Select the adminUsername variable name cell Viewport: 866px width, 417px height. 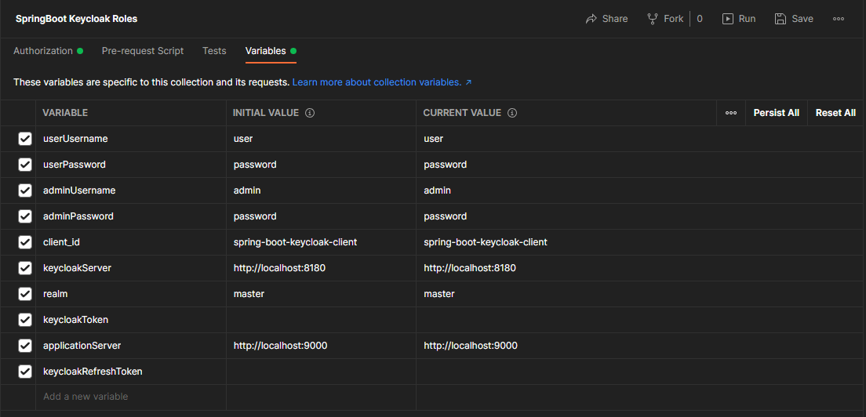coord(131,190)
